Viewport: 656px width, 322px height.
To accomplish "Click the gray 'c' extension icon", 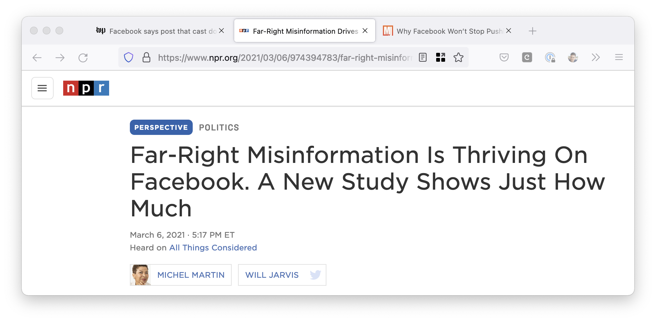I will coord(527,58).
